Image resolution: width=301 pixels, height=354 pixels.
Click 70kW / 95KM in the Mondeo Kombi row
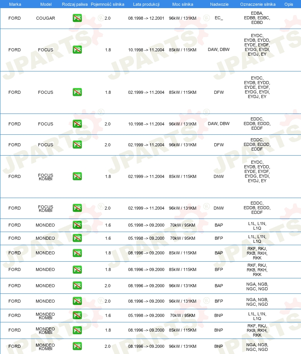182,315
